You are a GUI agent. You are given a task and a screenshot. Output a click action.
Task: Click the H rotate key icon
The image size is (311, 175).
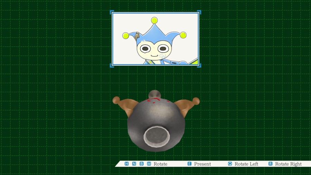tap(126, 164)
